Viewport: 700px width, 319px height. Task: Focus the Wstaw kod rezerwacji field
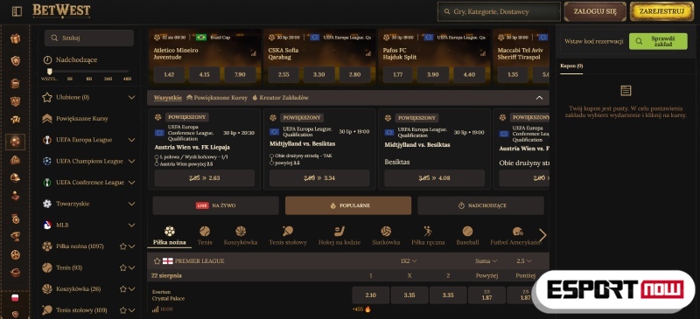pyautogui.click(x=594, y=41)
